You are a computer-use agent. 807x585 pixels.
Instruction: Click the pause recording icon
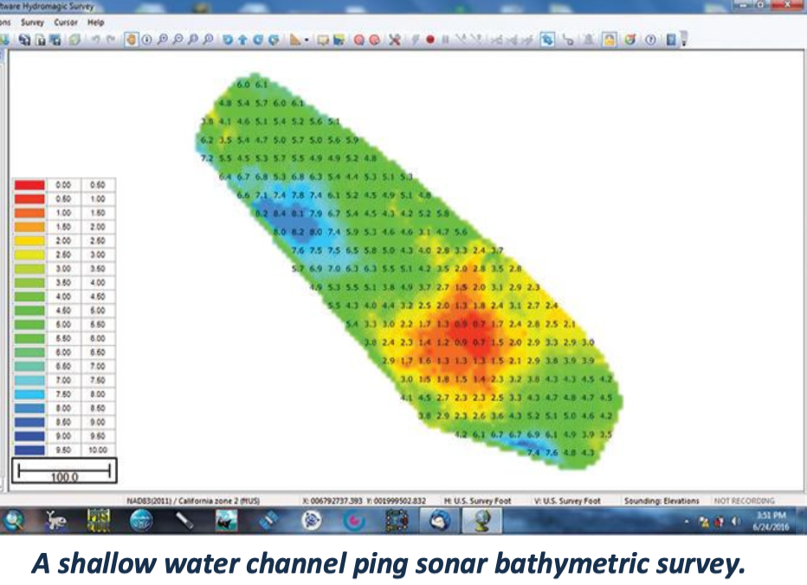(x=443, y=40)
